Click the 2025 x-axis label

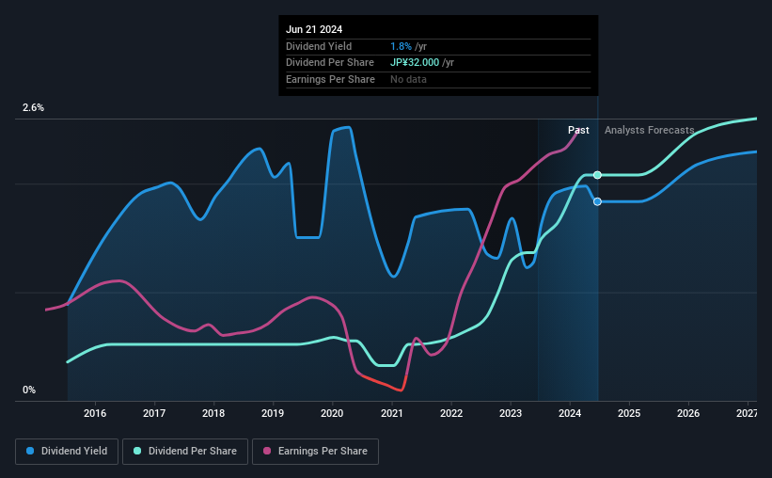(x=629, y=413)
